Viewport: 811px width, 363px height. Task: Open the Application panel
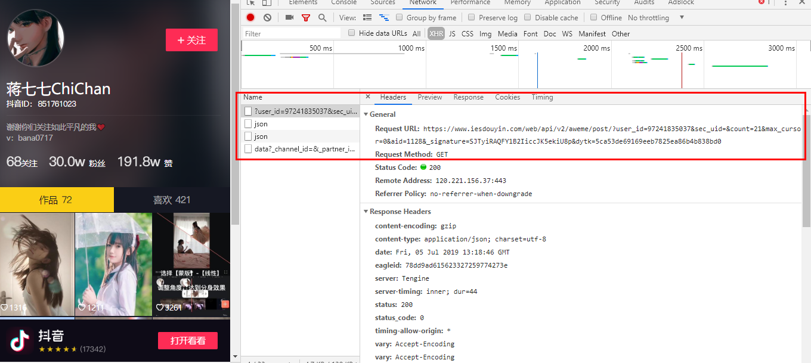(x=562, y=2)
